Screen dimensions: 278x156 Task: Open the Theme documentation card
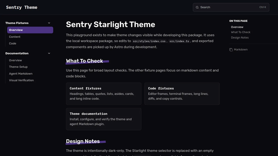pyautogui.click(x=104, y=119)
